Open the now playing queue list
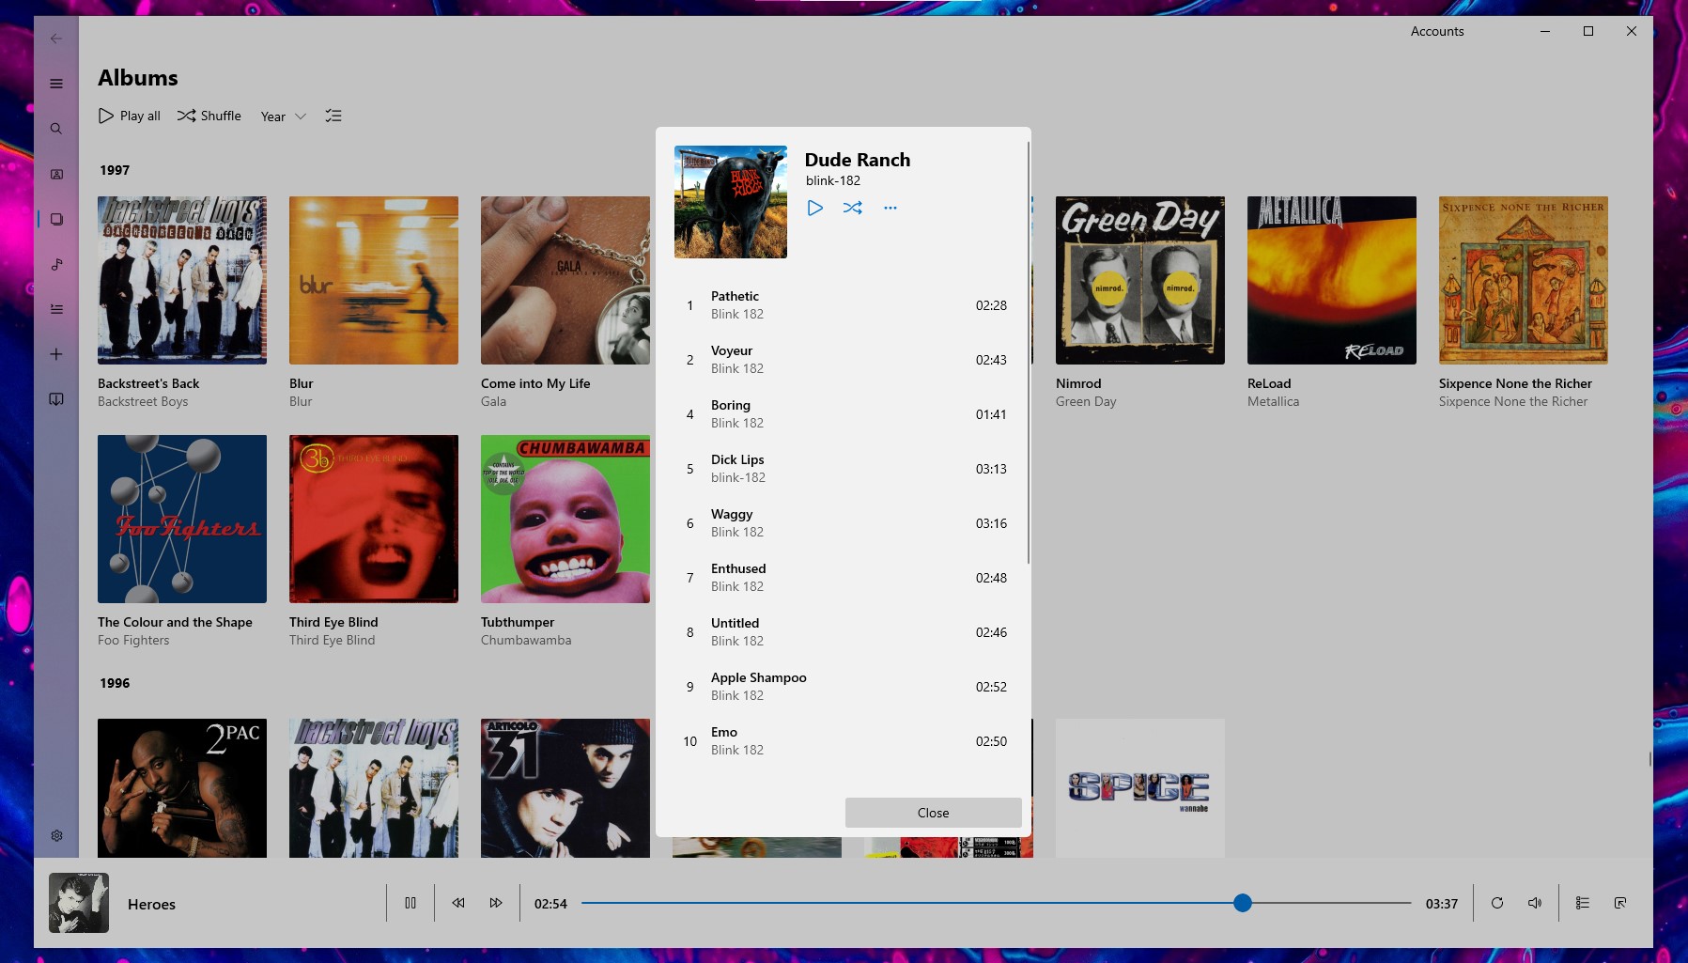Screen dimensions: 1688x963 pos(1583,903)
